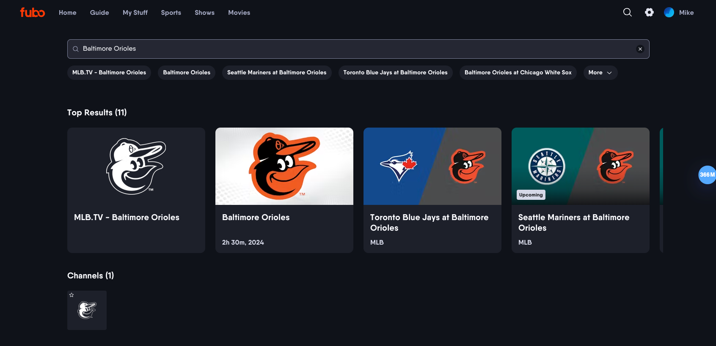Open Mariners vs Orioles upcoming card thumbnail
Image resolution: width=716 pixels, height=346 pixels.
click(x=581, y=166)
